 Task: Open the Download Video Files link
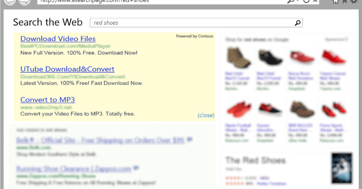(58, 39)
